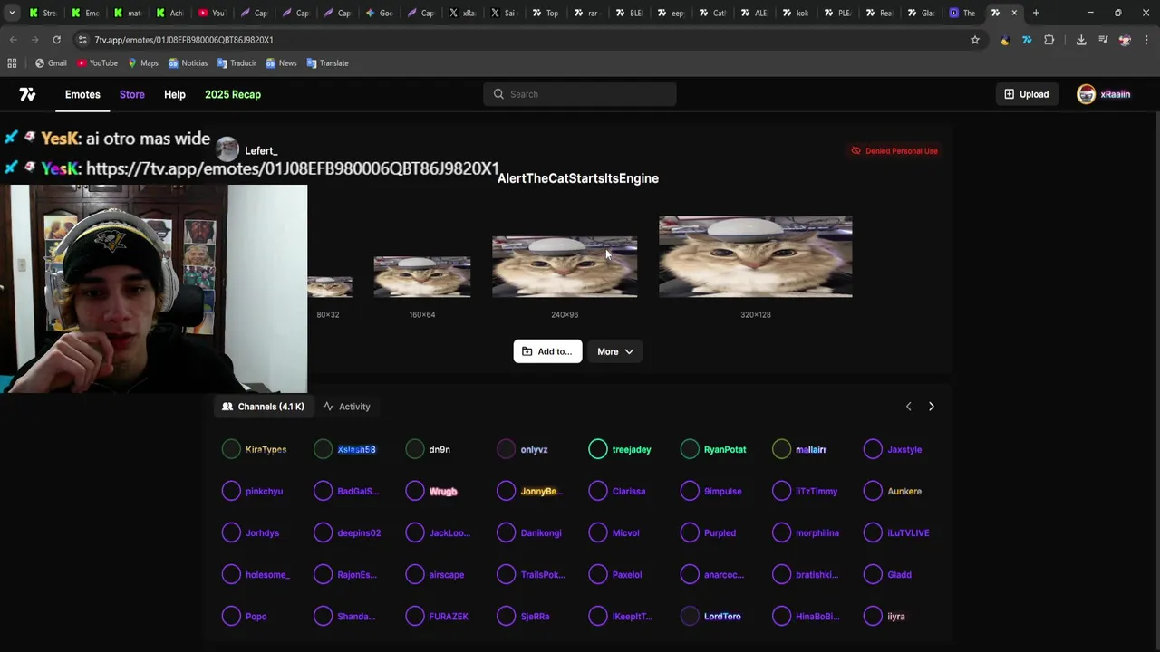Open Store nav tab
Screen dimensions: 1160x652
pos(132,94)
